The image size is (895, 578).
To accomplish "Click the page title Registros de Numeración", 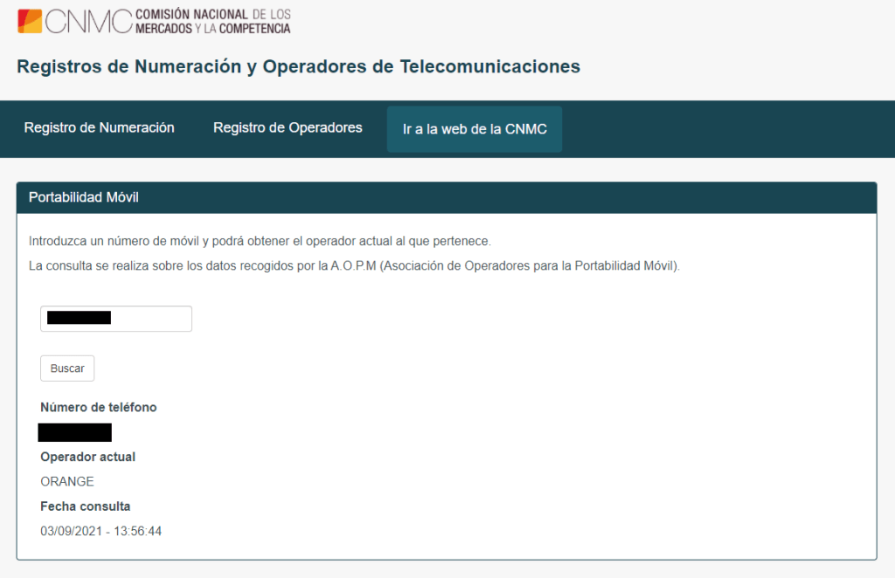I will point(298,65).
